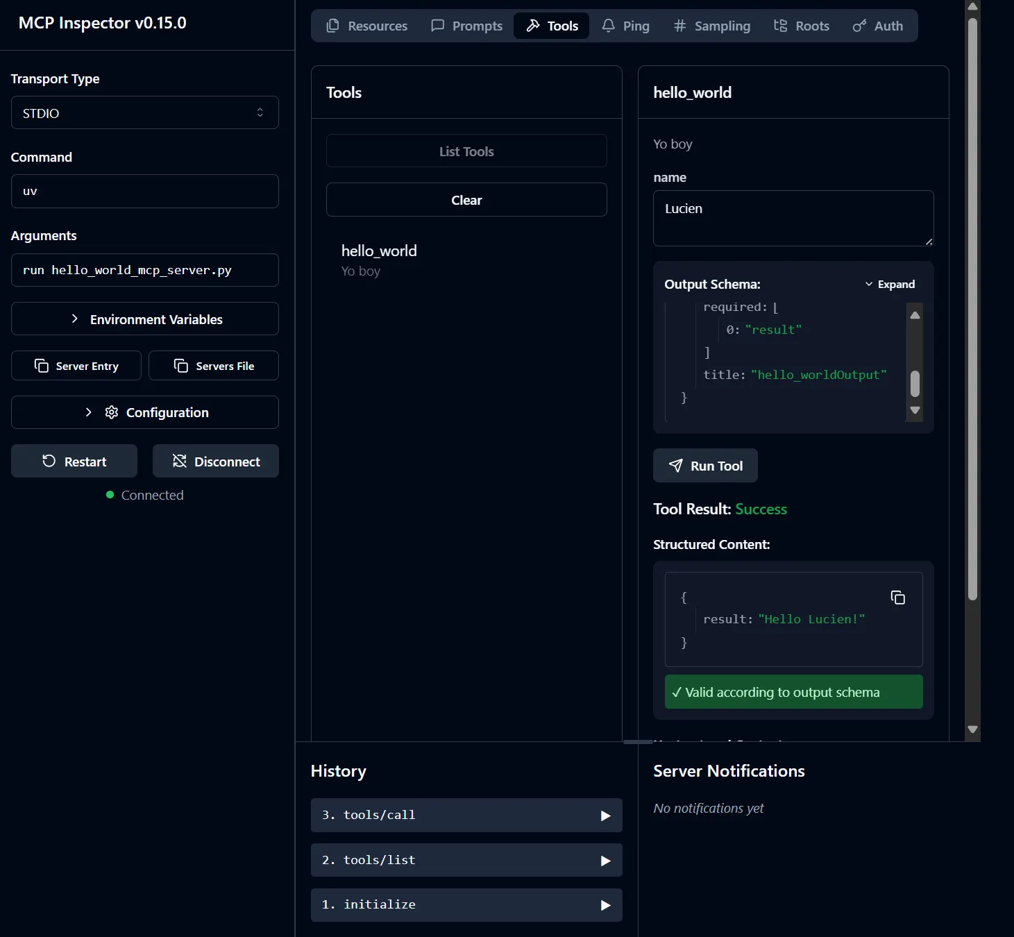1014x937 pixels.
Task: Open the Ping tab
Action: point(625,26)
